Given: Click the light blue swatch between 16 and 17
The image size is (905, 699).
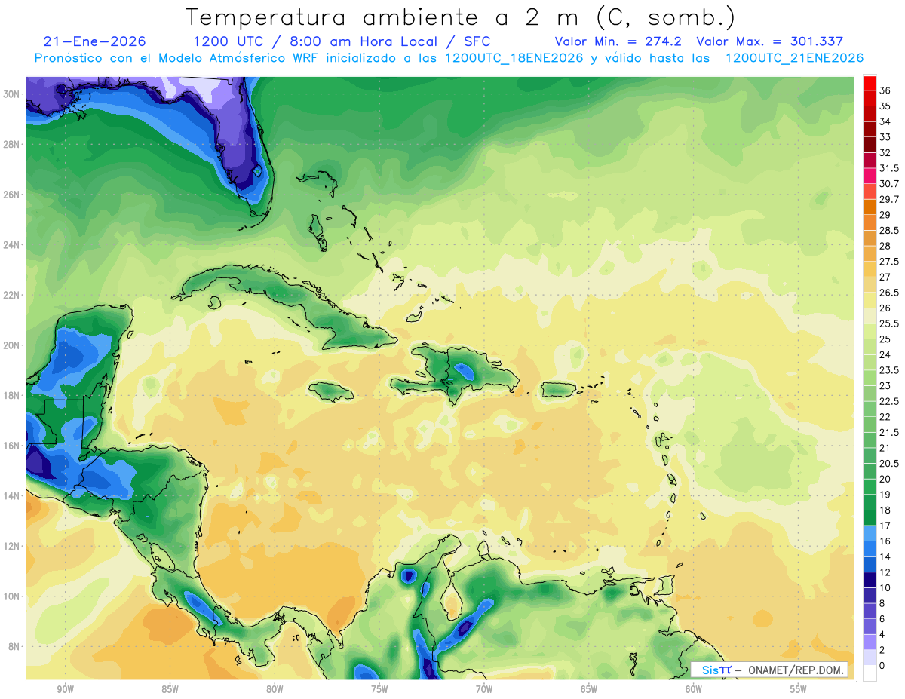Looking at the screenshot, I should coord(870,533).
